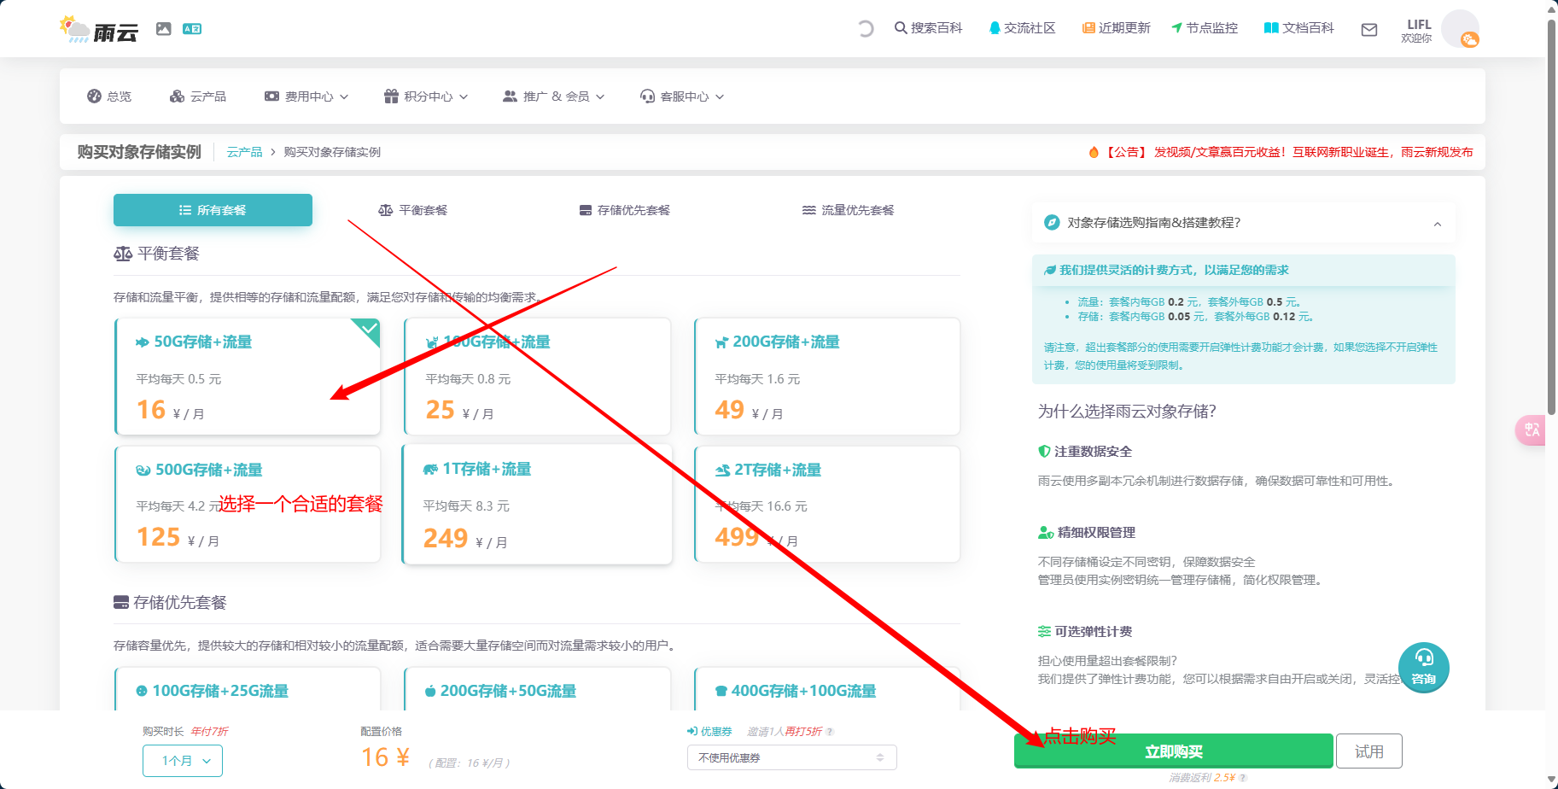This screenshot has width=1558, height=789.
Task: Switch to 存储优先套餐 tab
Action: pos(625,210)
